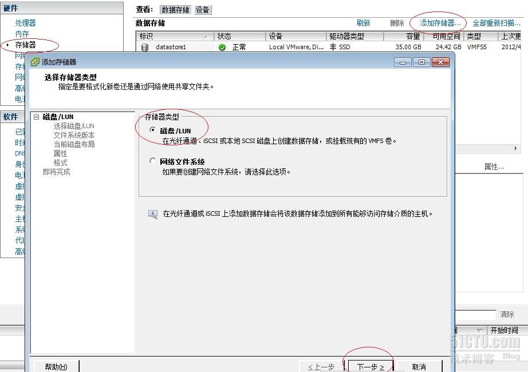Click the datastore list scrollbar right arrow
Image resolution: width=528 pixels, height=372 pixels.
515,148
